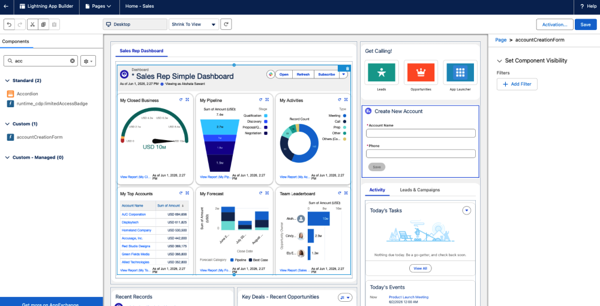Screen dimensions: 600x306
Task: Click the dashboard Subscribe button
Action: click(x=326, y=74)
